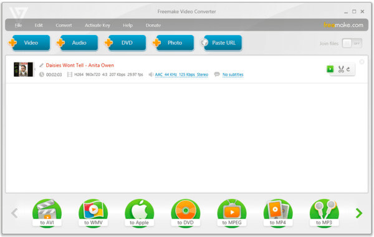
Task: Open the AAC 44 KHz audio track dropdown
Action: click(x=181, y=75)
